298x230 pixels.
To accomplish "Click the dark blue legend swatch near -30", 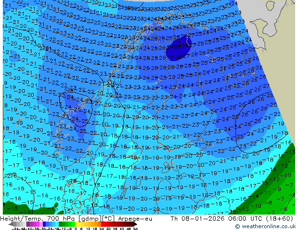I will click(x=44, y=224).
